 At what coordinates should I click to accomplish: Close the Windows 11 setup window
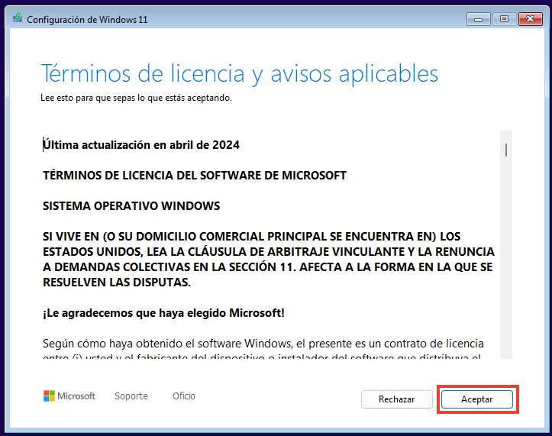pos(529,18)
